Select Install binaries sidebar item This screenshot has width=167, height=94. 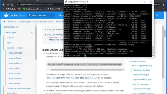(14, 84)
